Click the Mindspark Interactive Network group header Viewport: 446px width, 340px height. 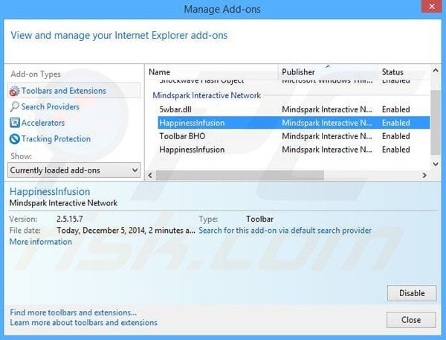pyautogui.click(x=207, y=95)
